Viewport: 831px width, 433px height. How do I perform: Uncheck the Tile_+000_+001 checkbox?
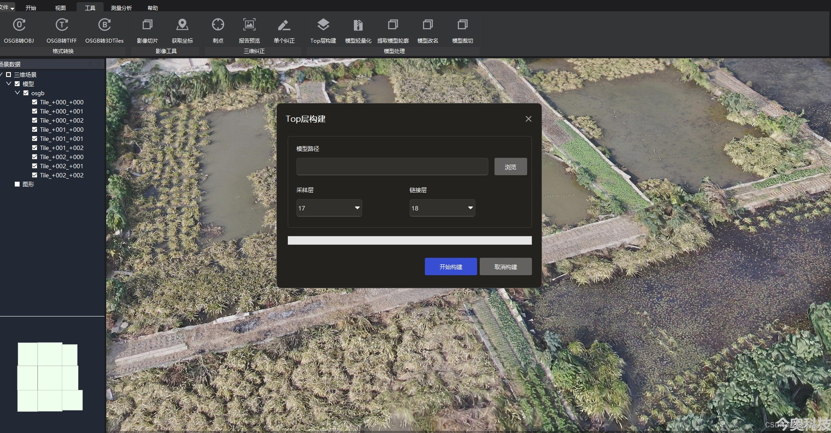click(x=34, y=111)
